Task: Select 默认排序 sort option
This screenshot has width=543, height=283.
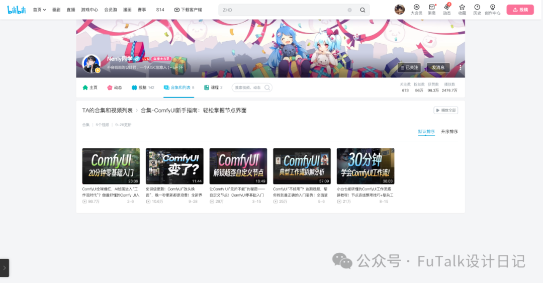Action: tap(426, 132)
